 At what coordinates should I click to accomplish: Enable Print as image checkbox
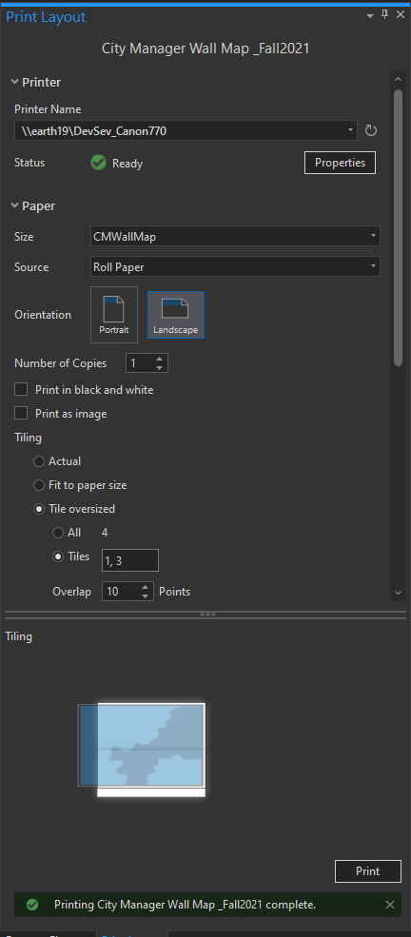pyautogui.click(x=22, y=414)
